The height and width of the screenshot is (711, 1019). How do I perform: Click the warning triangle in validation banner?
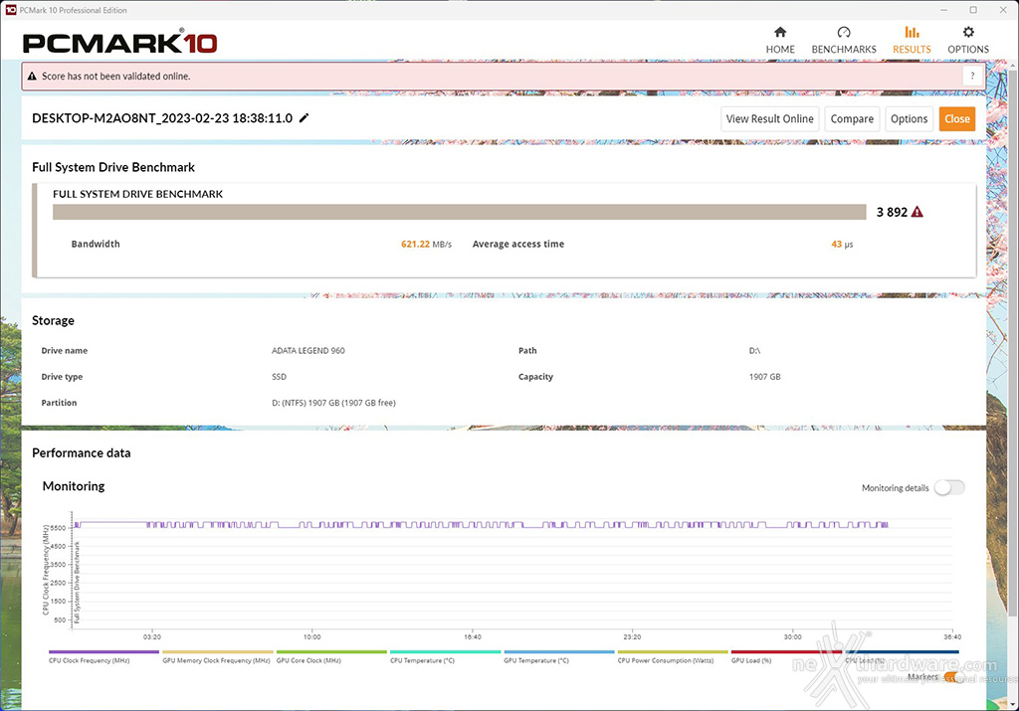coord(32,76)
